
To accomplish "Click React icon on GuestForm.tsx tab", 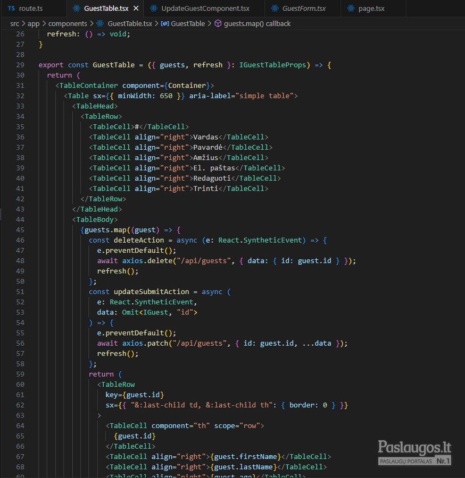I will (275, 8).
